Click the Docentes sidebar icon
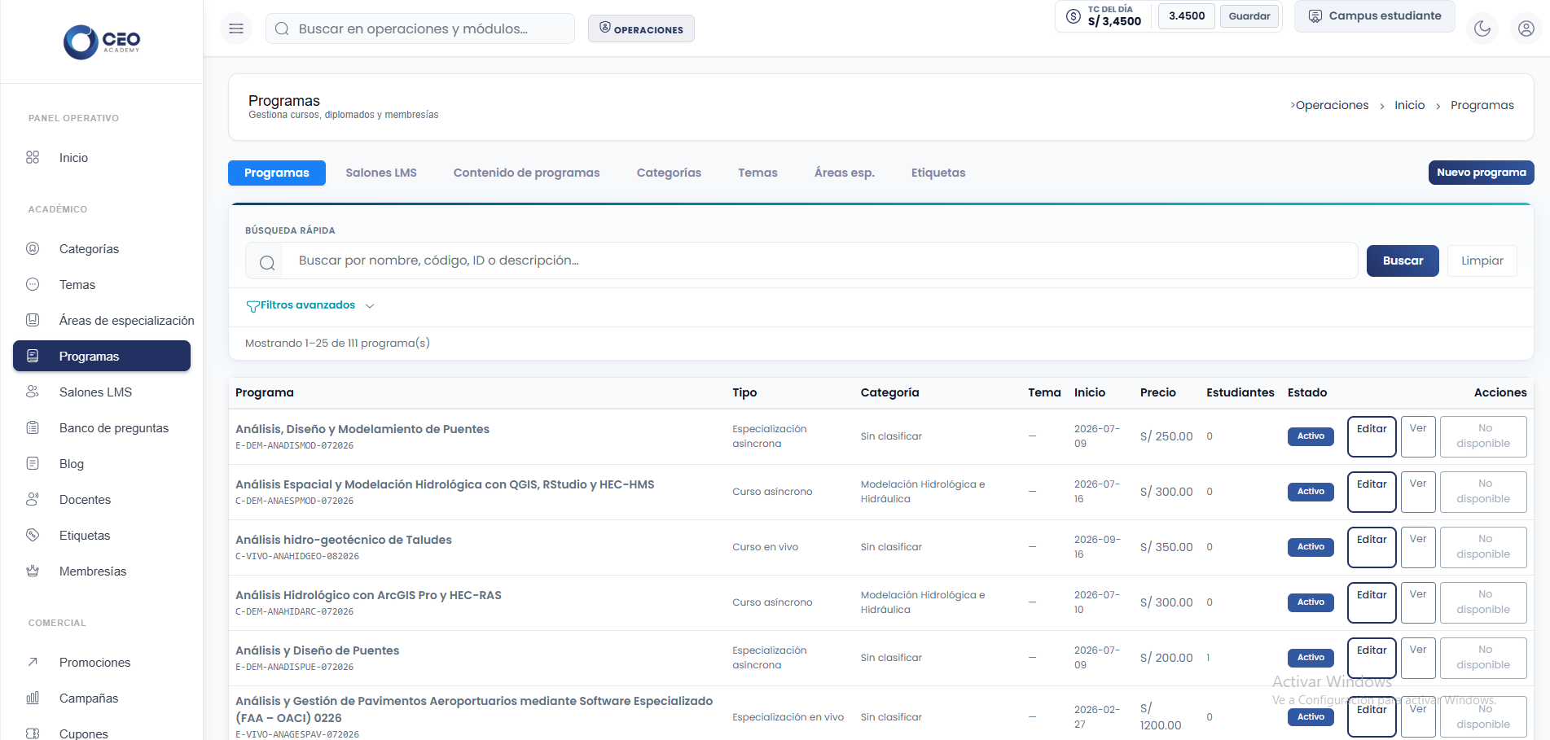Image resolution: width=1550 pixels, height=740 pixels. (x=33, y=499)
